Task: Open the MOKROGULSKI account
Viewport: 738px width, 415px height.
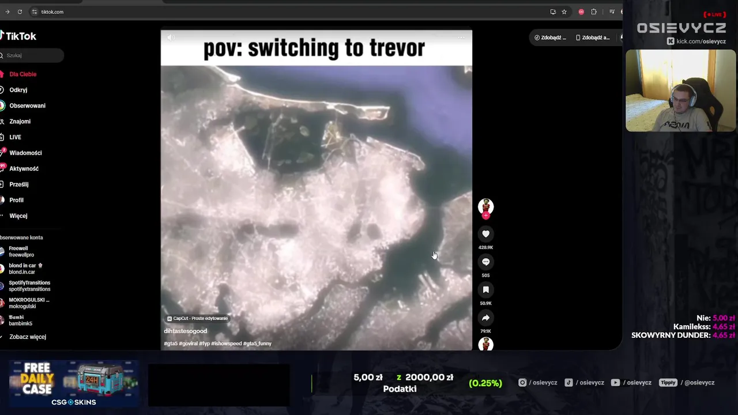Action: [x=28, y=303]
